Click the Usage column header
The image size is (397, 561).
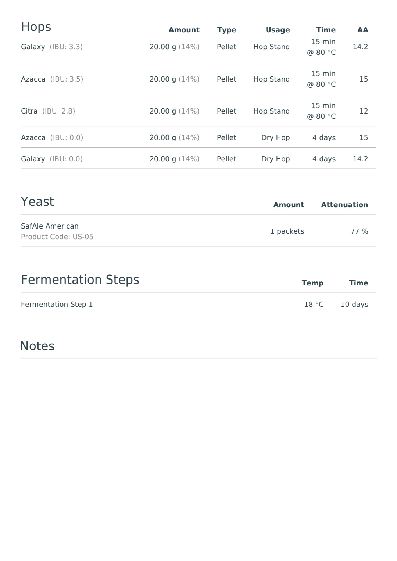tap(278, 30)
